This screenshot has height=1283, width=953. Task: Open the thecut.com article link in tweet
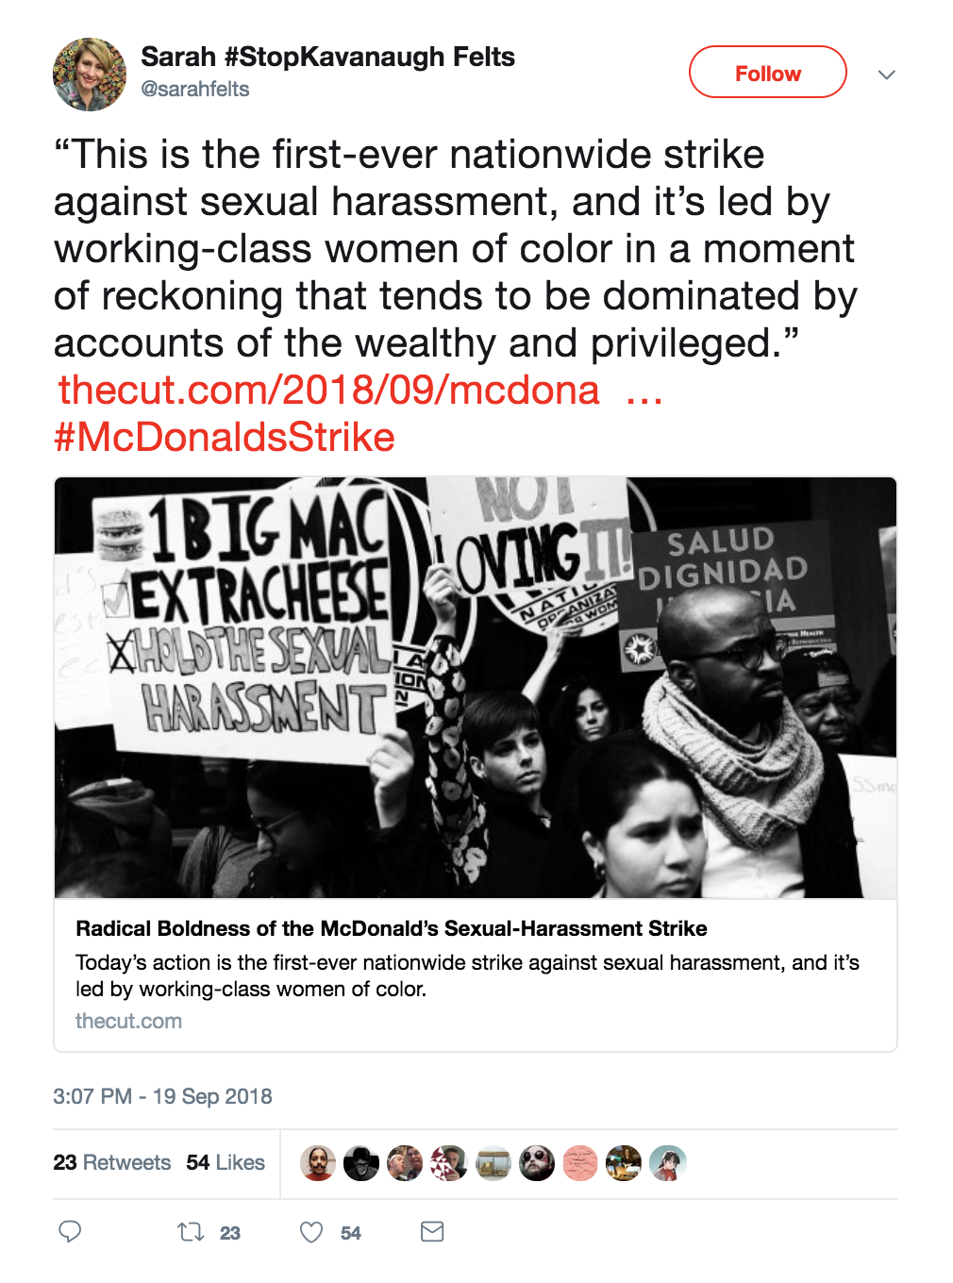(329, 390)
